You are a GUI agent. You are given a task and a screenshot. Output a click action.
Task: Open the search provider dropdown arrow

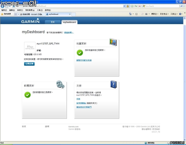(184, 6)
